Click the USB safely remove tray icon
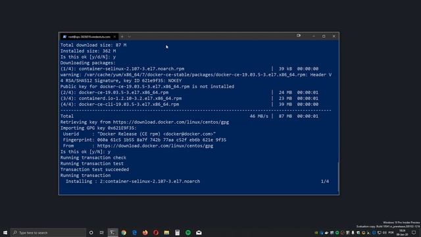This screenshot has width=421, height=237. [x=353, y=232]
